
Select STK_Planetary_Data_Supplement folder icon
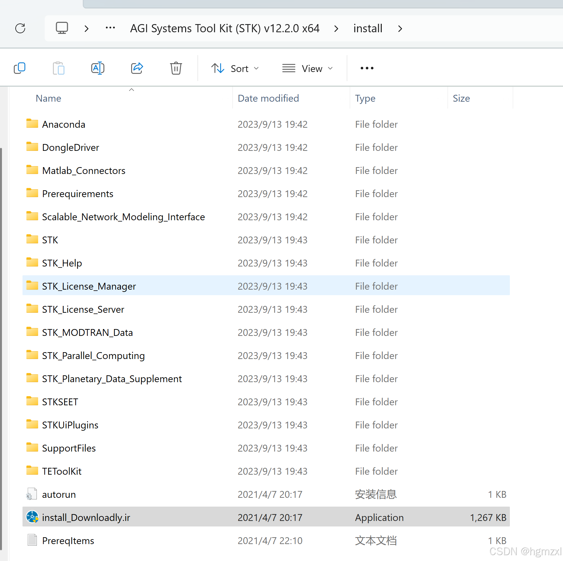pyautogui.click(x=32, y=378)
